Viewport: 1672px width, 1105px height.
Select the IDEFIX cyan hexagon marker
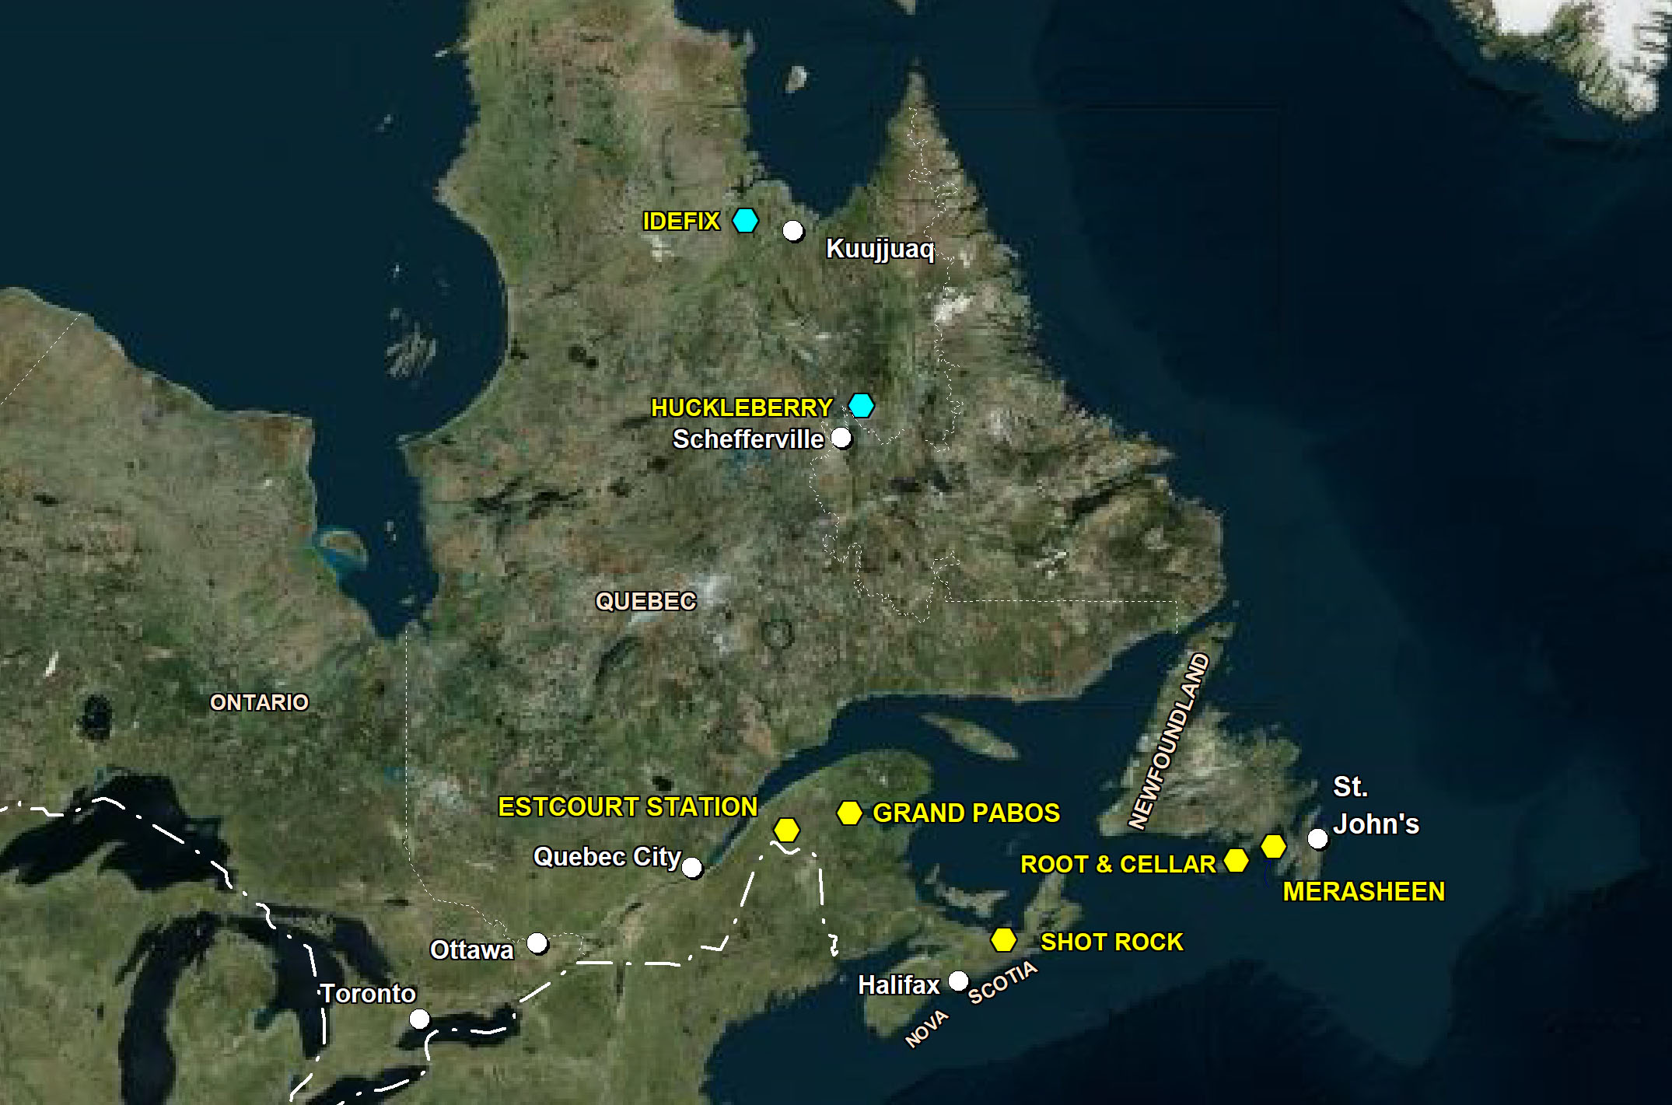[x=746, y=223]
